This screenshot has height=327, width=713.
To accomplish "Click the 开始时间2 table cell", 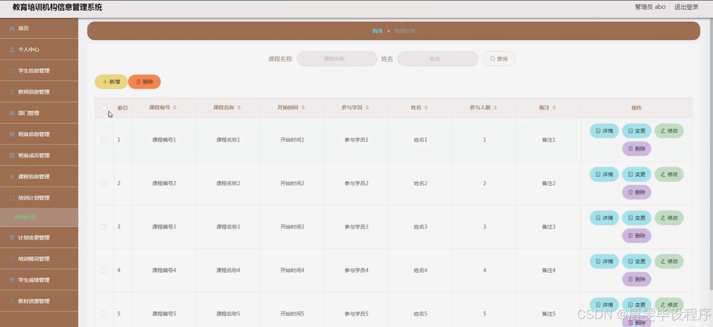I will 292,183.
